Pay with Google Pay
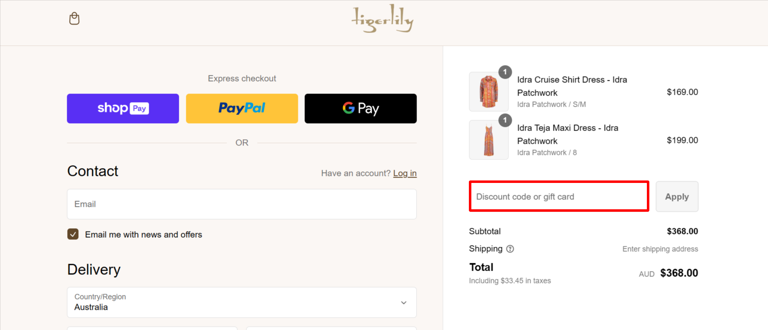Viewport: 768px width, 330px height. pyautogui.click(x=360, y=108)
